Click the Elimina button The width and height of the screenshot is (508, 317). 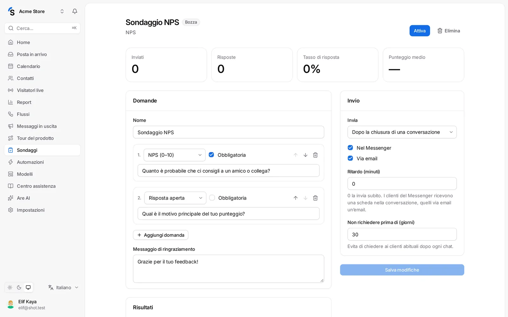449,31
